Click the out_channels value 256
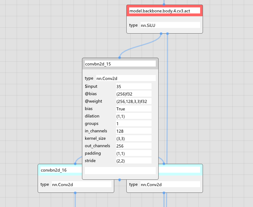 [134, 146]
